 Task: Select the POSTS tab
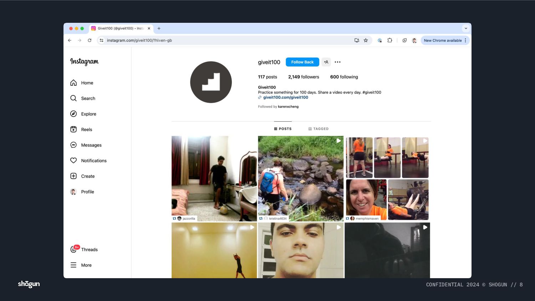pyautogui.click(x=283, y=129)
